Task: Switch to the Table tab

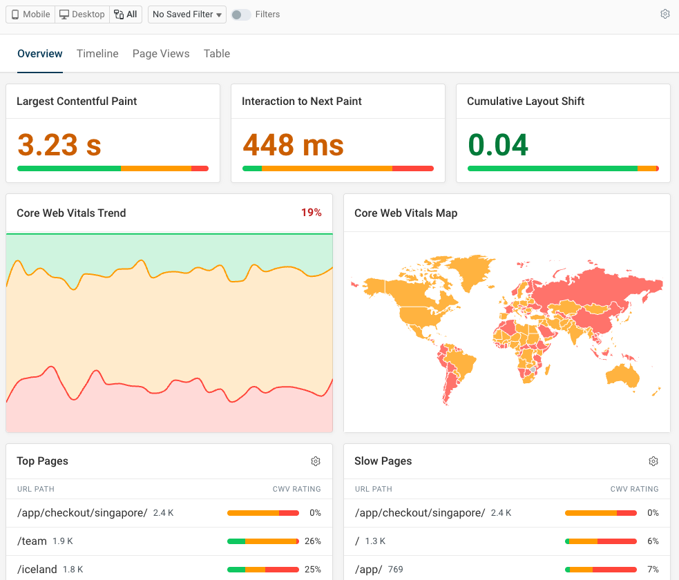Action: click(x=216, y=53)
